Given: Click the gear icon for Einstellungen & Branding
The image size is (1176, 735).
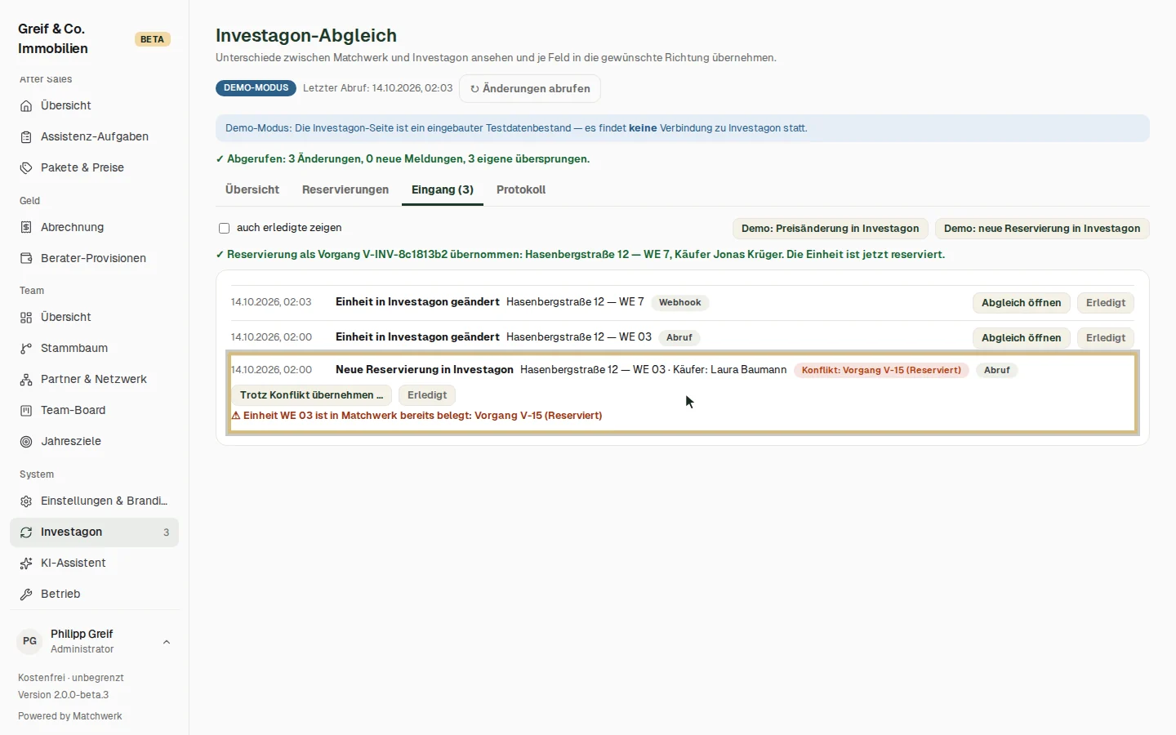Looking at the screenshot, I should (x=26, y=501).
